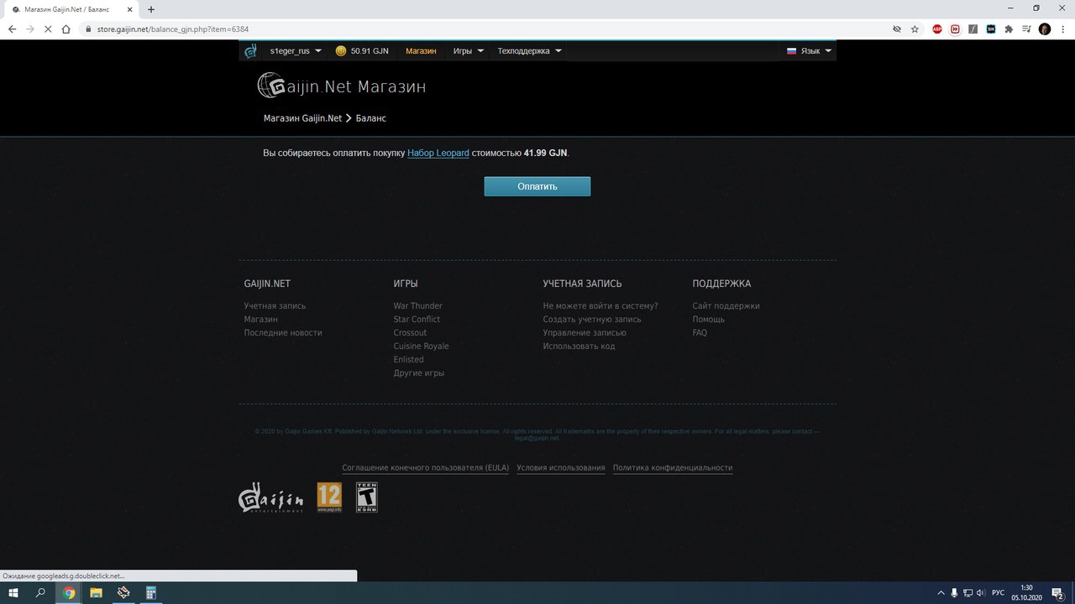Image resolution: width=1075 pixels, height=604 pixels.
Task: Click the РУС keyboard language indicator
Action: point(998,593)
